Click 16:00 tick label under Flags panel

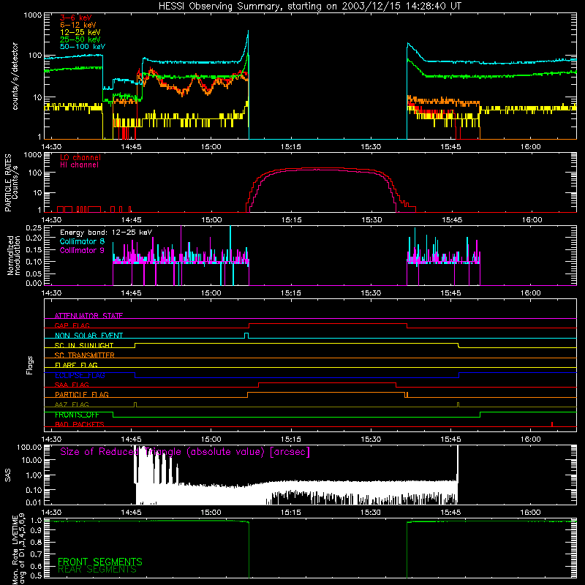click(x=531, y=439)
